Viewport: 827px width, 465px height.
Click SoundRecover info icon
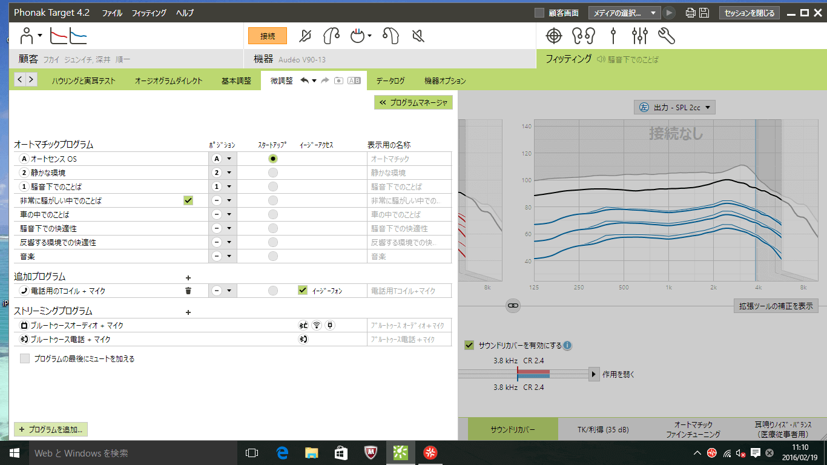(x=567, y=346)
